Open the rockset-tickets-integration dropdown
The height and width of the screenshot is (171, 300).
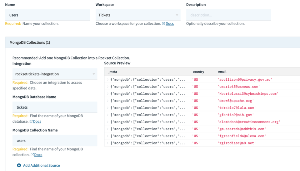55,74
